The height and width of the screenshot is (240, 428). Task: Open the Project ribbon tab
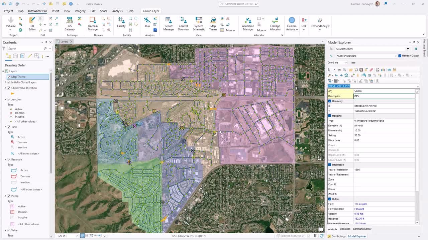click(8, 11)
